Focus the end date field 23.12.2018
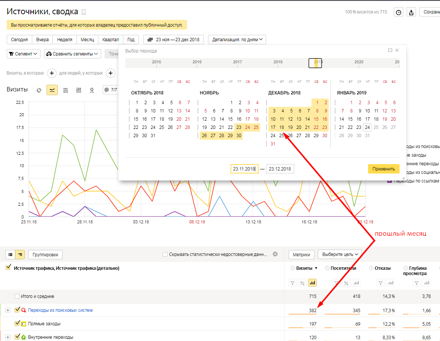The height and width of the screenshot is (341, 440). pos(280,169)
